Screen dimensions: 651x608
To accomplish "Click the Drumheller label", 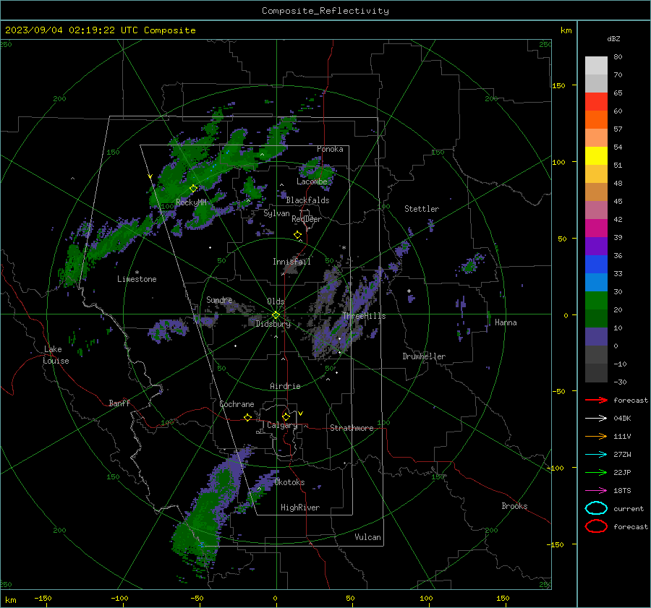I will (424, 356).
